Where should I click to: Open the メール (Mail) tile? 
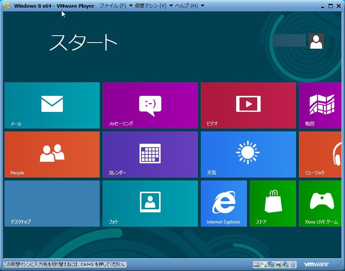click(x=52, y=105)
